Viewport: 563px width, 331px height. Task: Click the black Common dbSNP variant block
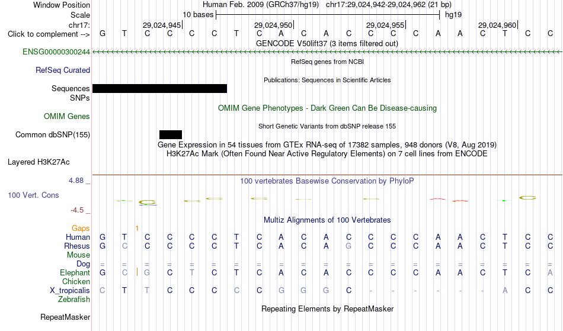point(171,135)
